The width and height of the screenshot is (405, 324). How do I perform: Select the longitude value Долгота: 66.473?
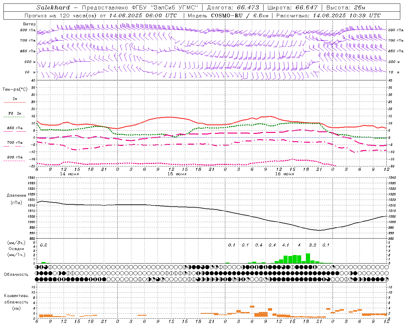pyautogui.click(x=233, y=8)
